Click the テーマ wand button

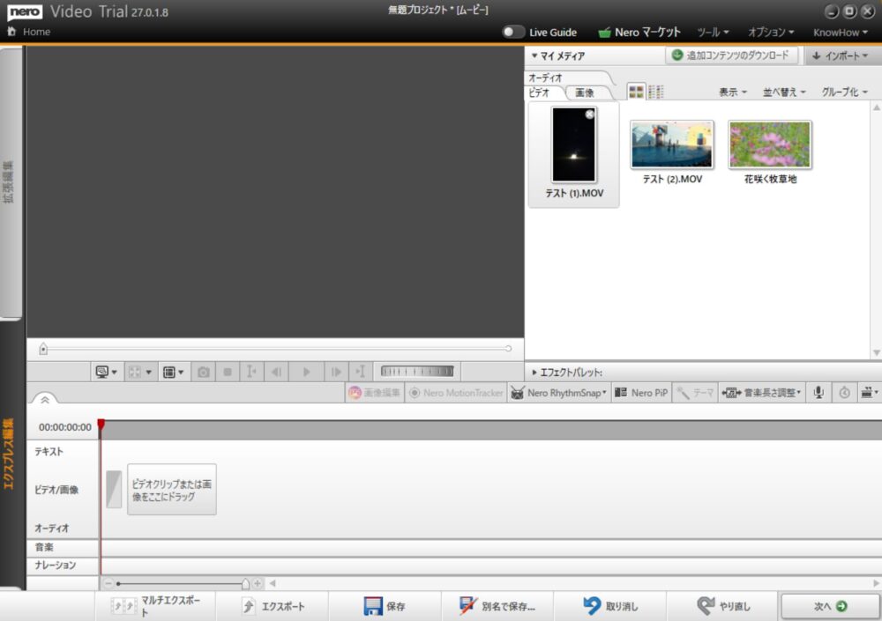(695, 393)
